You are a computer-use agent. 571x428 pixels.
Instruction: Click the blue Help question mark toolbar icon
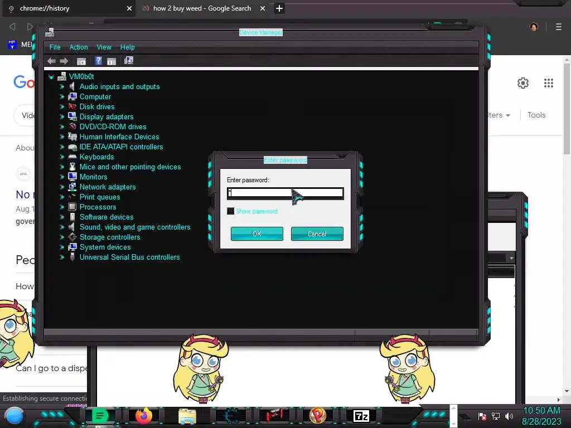click(98, 61)
